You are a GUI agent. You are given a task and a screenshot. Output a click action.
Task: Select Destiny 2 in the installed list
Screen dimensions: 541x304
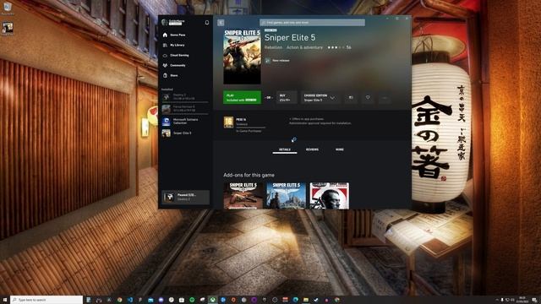pos(185,97)
